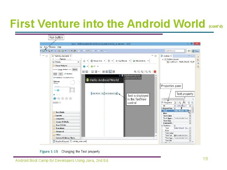Collapse the TextView property group
The image size is (227, 170).
(162, 126)
